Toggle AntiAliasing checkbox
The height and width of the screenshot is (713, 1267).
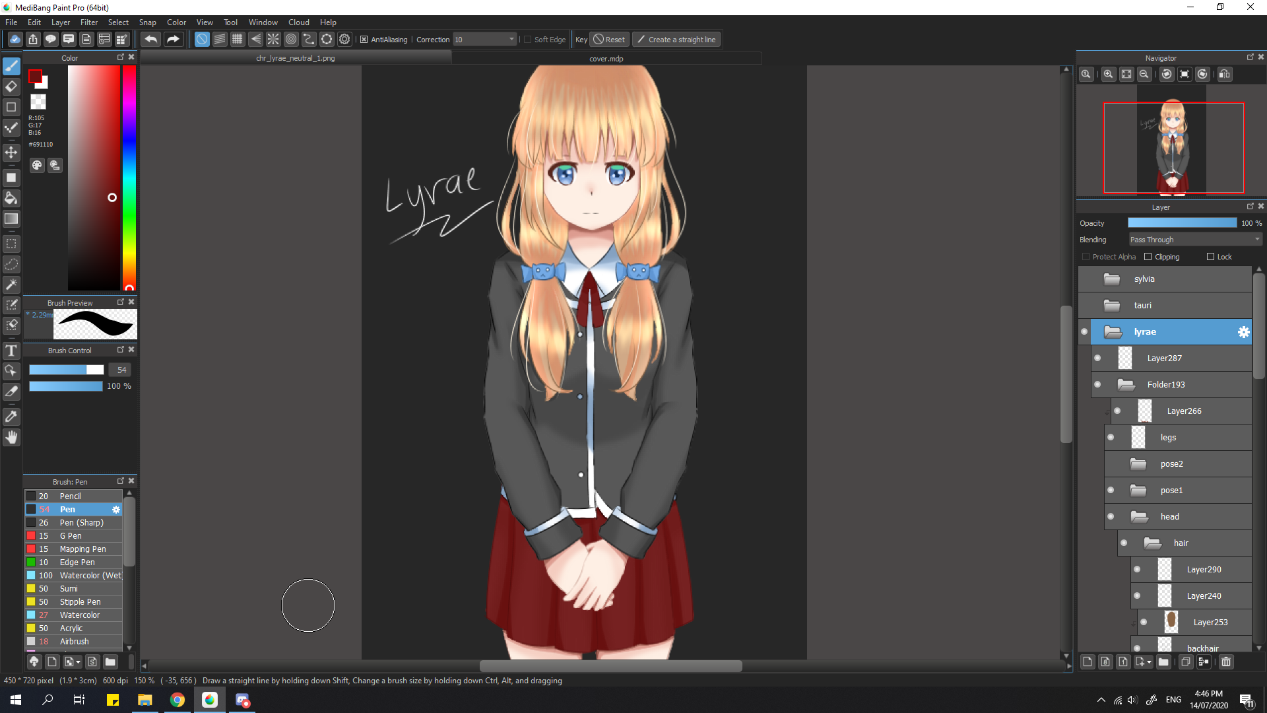pos(364,40)
